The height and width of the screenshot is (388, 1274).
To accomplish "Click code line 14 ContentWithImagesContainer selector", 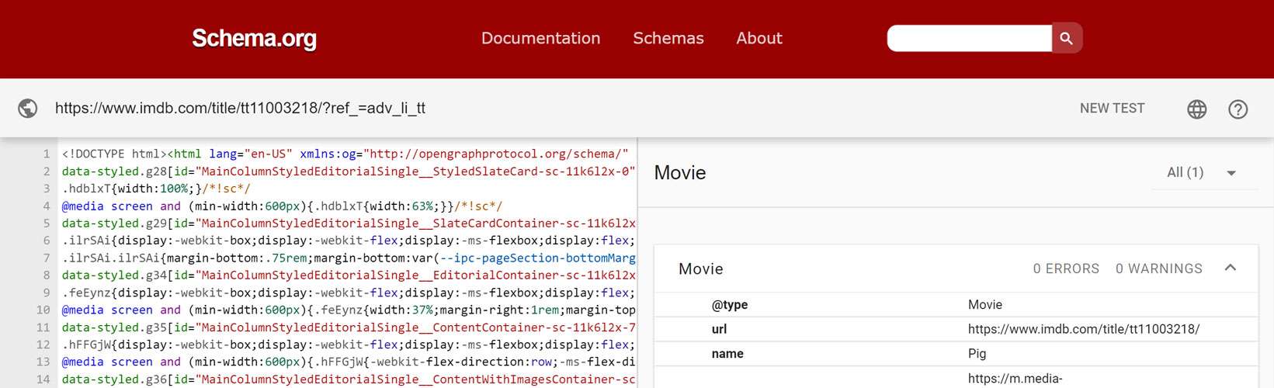I will [x=349, y=379].
